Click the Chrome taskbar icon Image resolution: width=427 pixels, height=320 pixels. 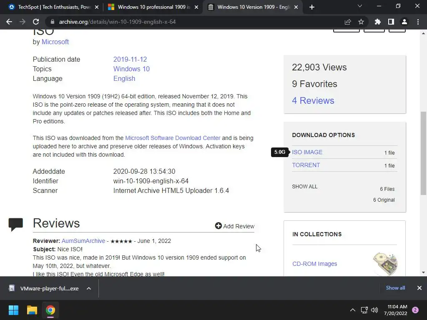click(x=50, y=310)
